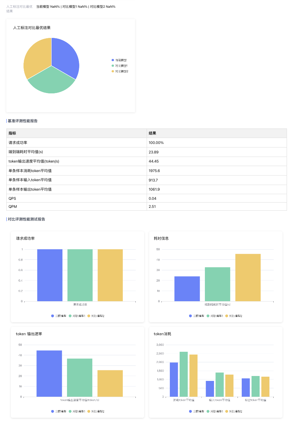
Task: Click the yellow 对比模型2 pie slice
Action: click(x=36, y=56)
